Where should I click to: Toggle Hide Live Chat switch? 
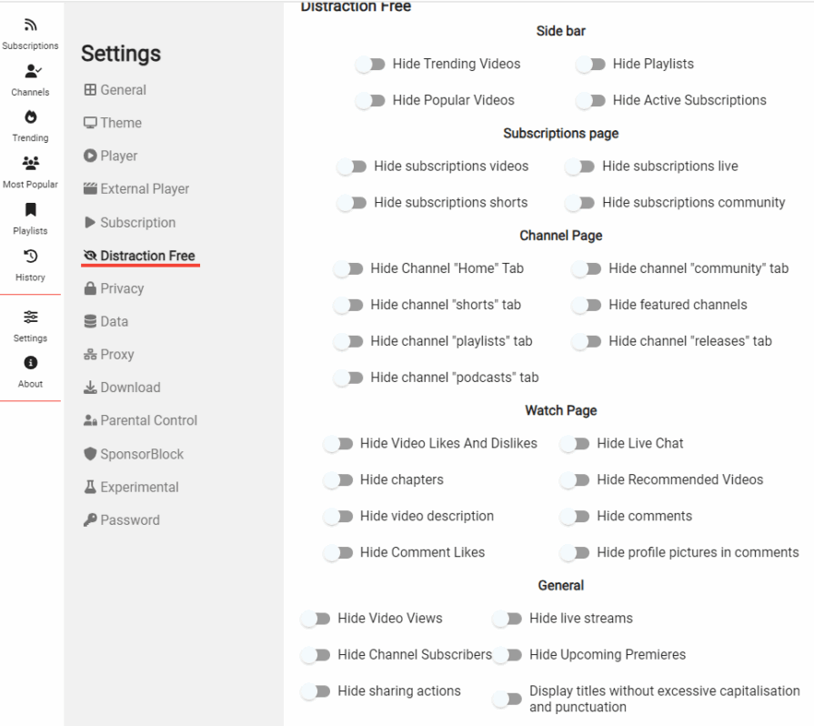[x=575, y=444]
